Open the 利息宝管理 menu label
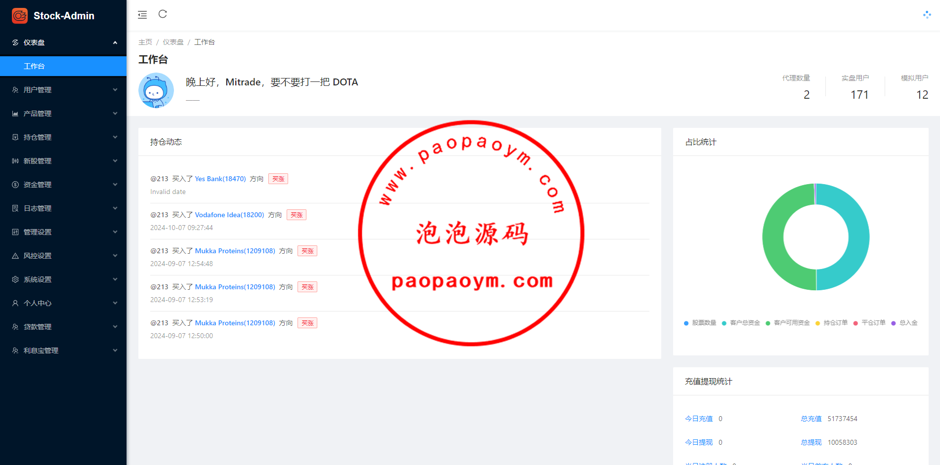The height and width of the screenshot is (465, 940). coord(41,350)
